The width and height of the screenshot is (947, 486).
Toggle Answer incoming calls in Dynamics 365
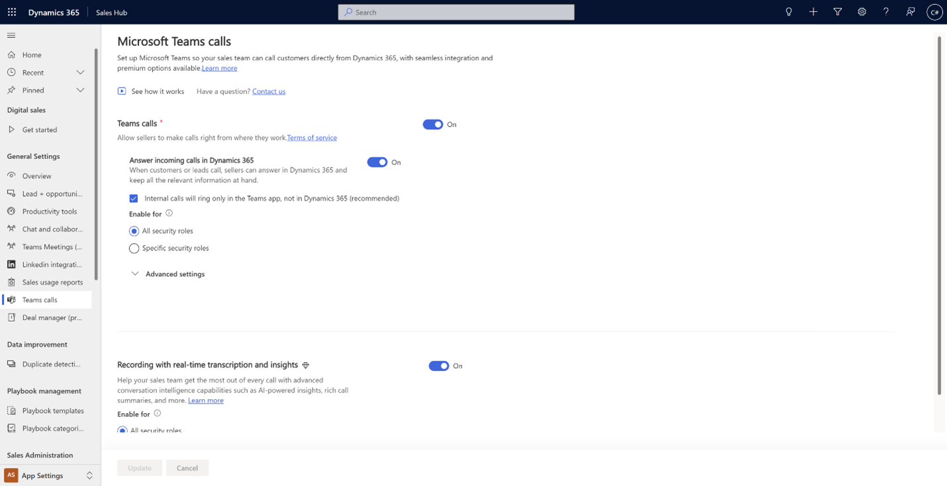point(377,162)
